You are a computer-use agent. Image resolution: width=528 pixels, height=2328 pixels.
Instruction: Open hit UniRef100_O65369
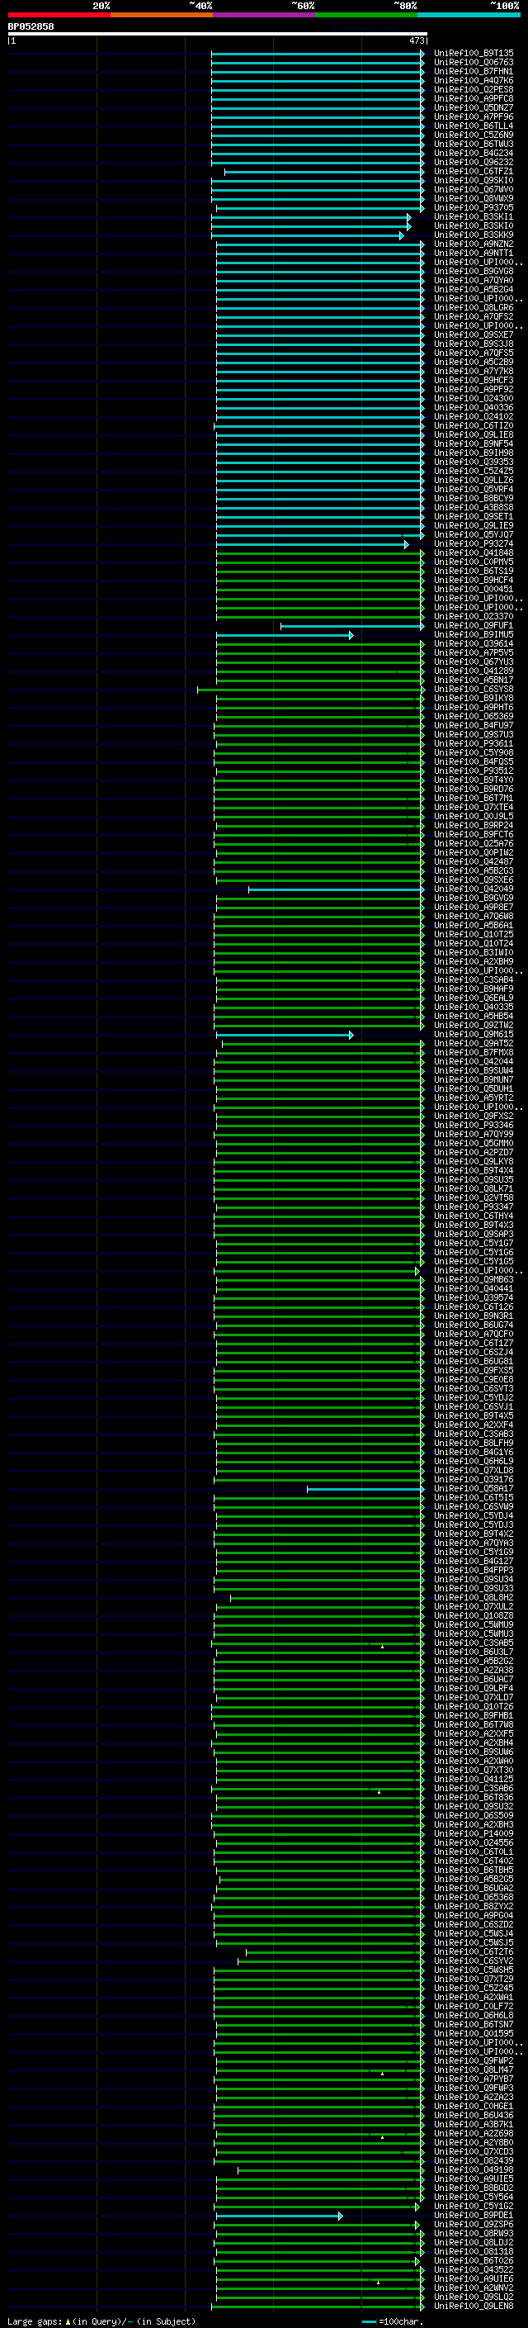pyautogui.click(x=474, y=717)
